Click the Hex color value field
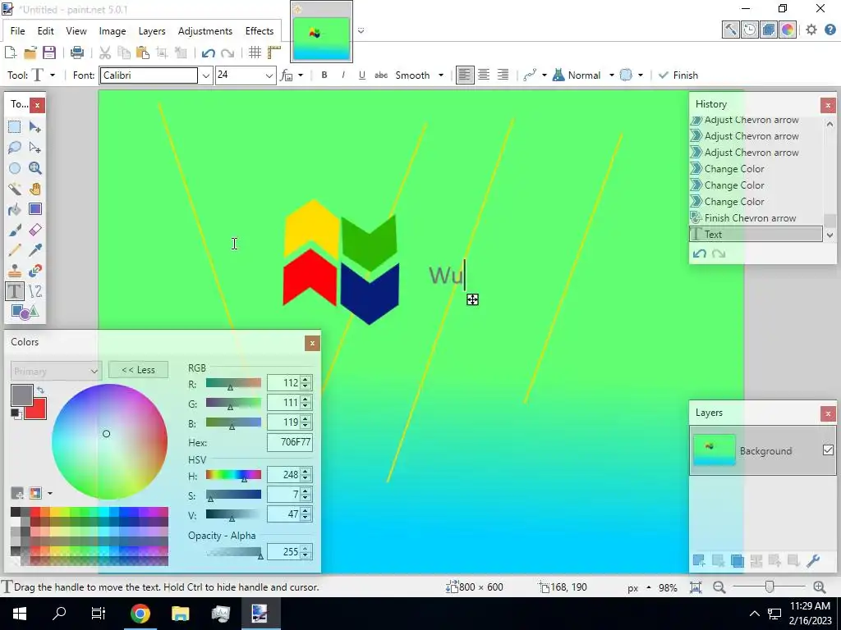 (x=290, y=442)
